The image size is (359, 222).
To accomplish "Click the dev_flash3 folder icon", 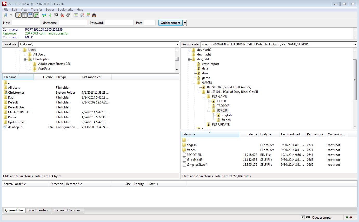I will (x=194, y=54).
